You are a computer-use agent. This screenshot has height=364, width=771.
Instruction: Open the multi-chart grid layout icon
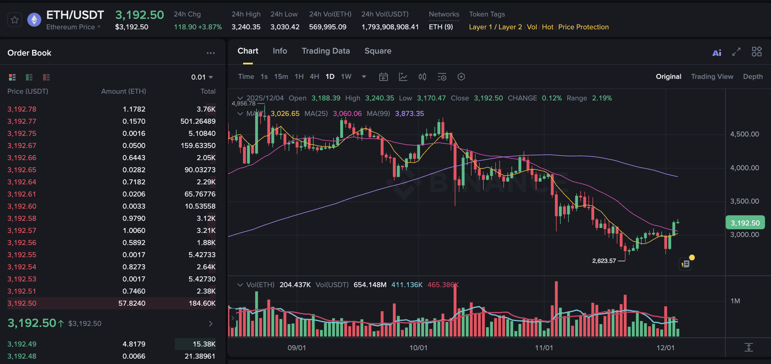pyautogui.click(x=756, y=52)
